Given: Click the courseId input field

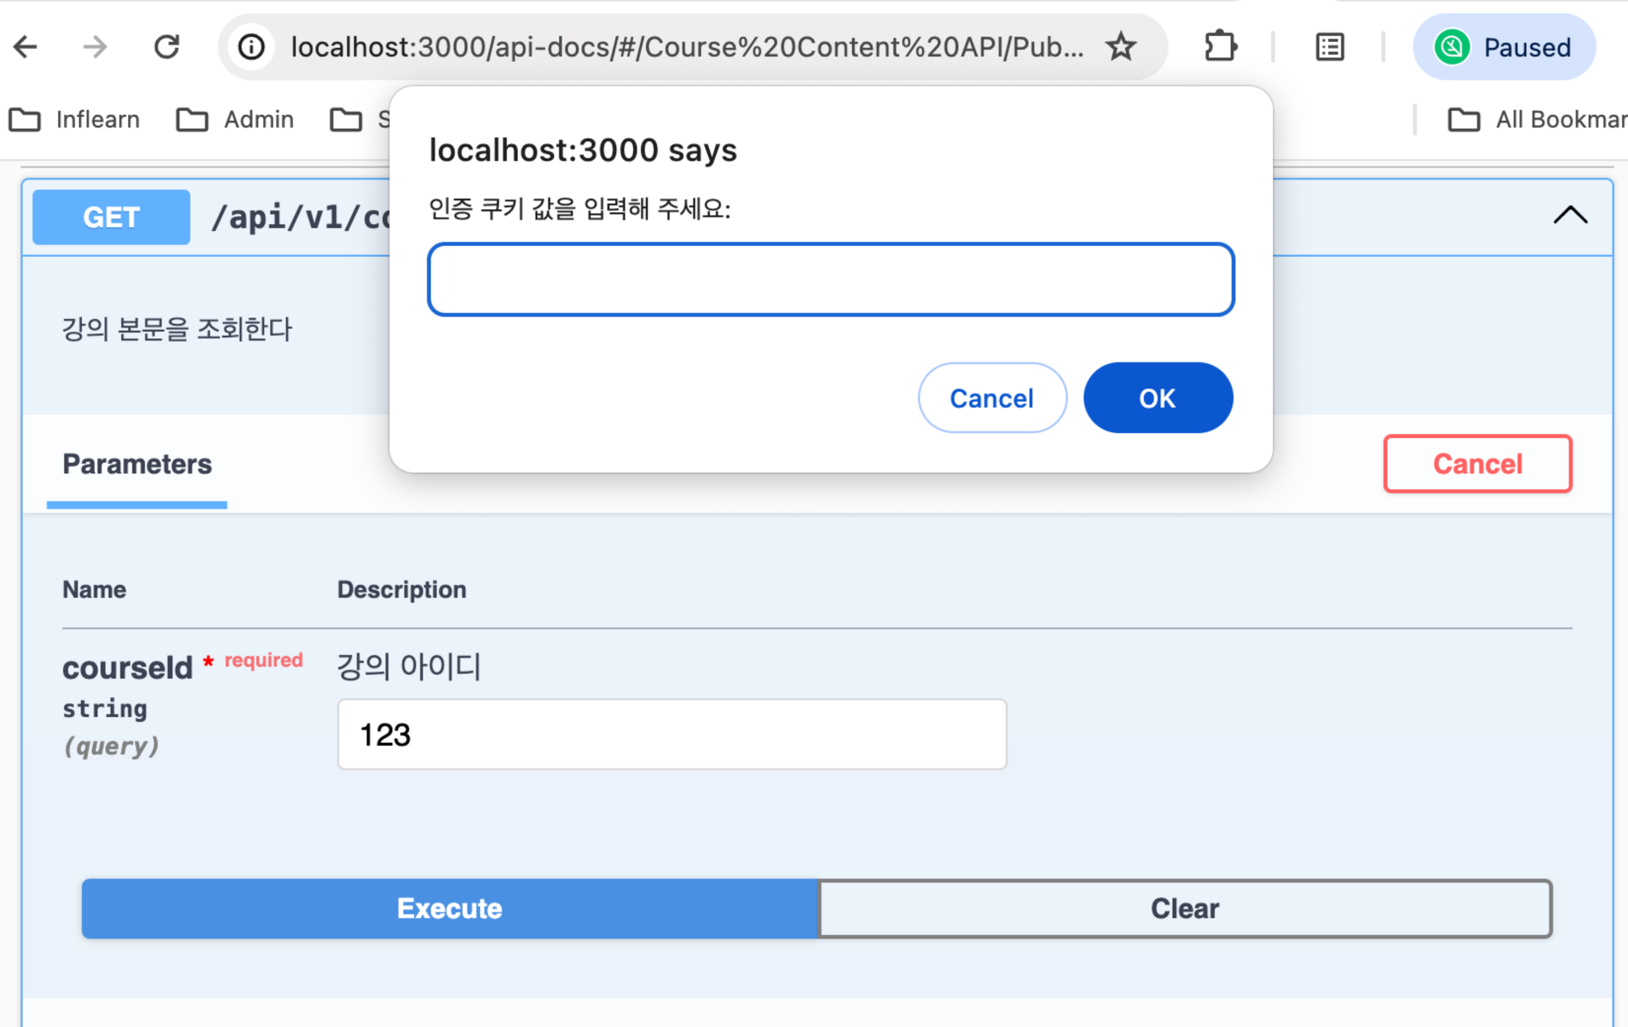Looking at the screenshot, I should pos(672,735).
